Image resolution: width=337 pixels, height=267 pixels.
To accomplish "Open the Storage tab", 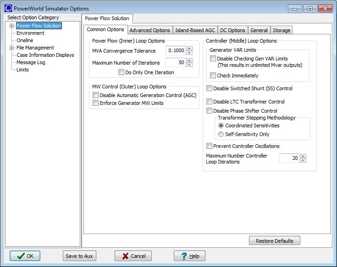I will click(282, 30).
